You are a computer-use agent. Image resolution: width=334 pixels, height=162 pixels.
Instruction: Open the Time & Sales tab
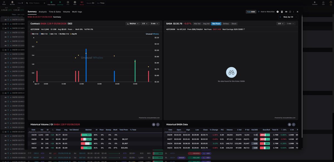[55, 12]
